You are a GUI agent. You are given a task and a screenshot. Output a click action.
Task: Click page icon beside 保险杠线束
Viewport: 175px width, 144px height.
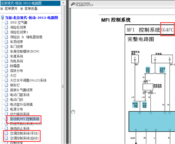click(x=6, y=27)
